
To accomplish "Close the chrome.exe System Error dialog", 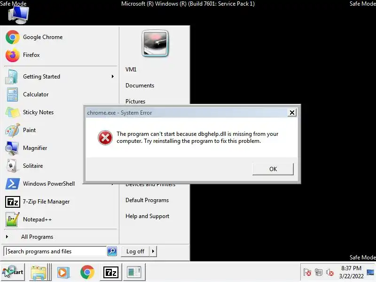I will coord(292,112).
